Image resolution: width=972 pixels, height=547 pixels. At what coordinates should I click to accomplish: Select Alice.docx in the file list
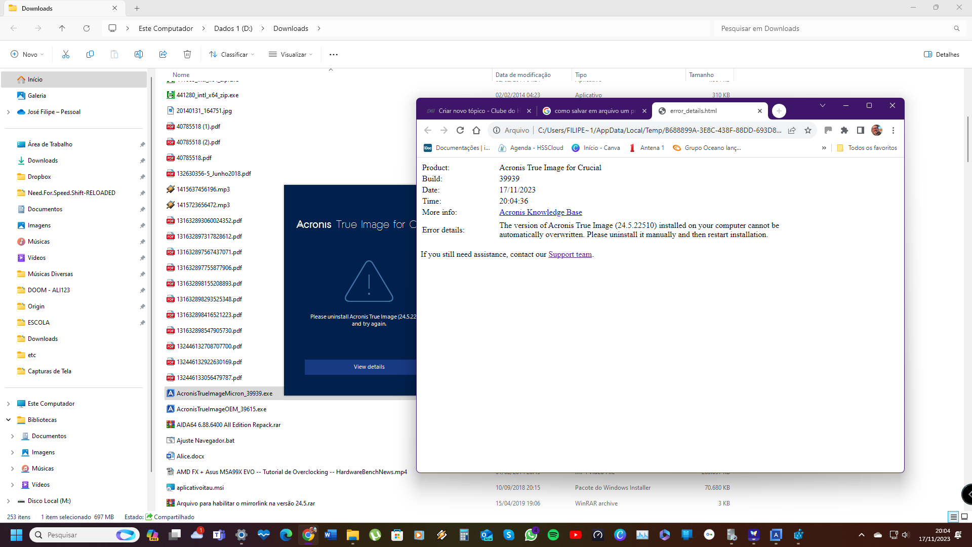[190, 456]
